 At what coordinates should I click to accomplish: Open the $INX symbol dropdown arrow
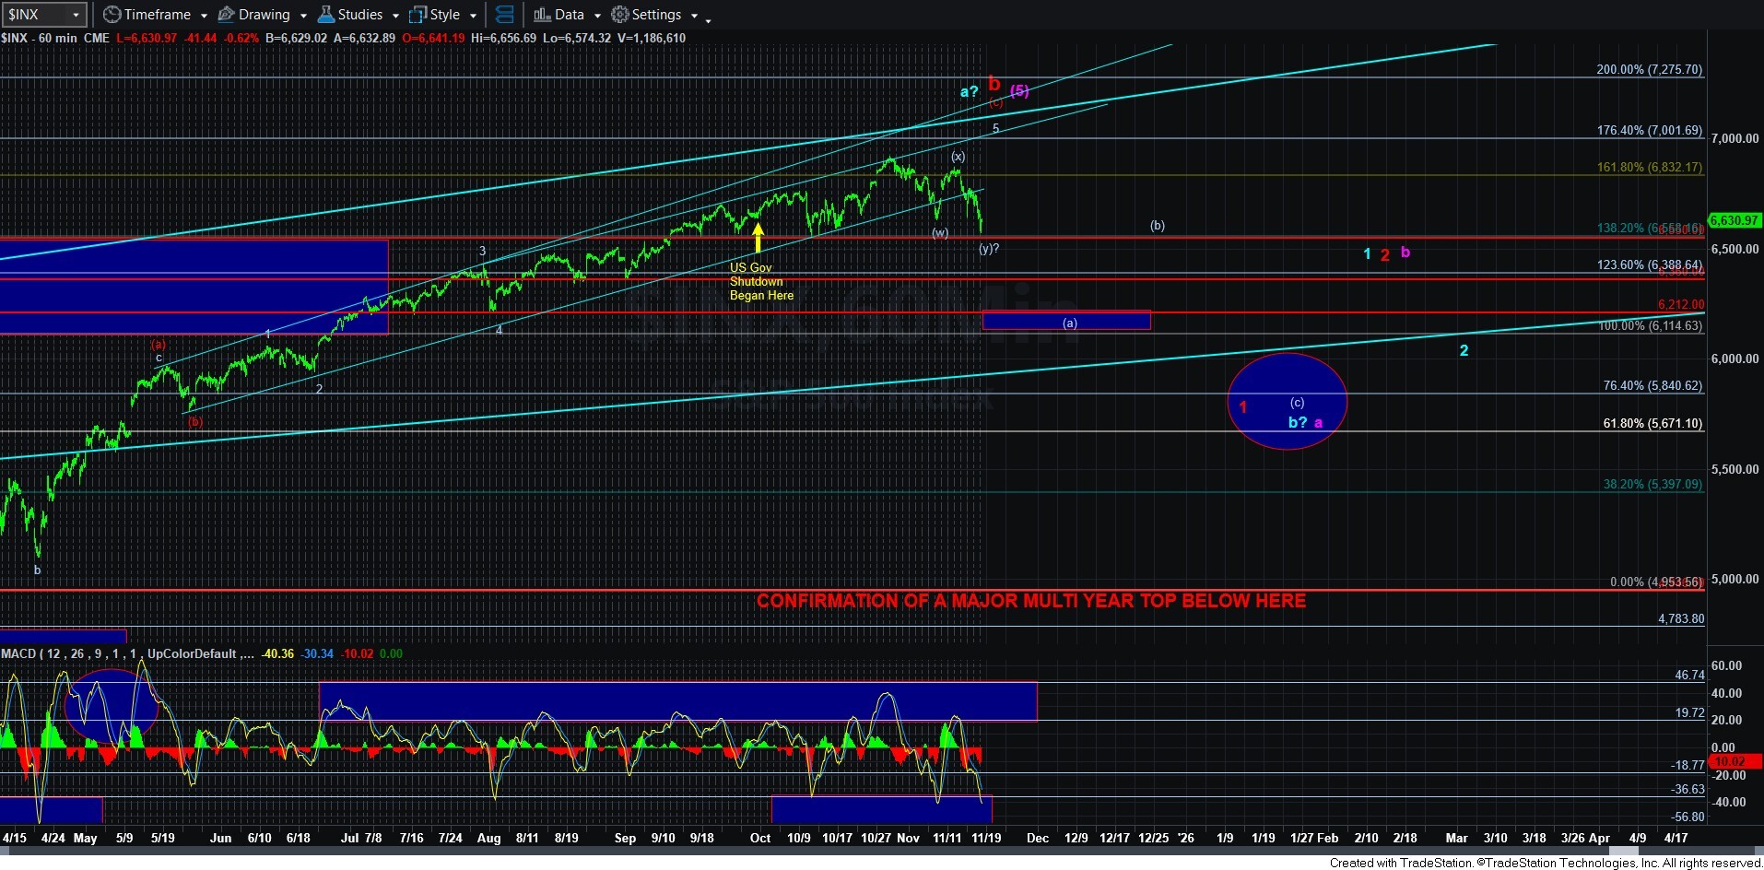point(76,15)
